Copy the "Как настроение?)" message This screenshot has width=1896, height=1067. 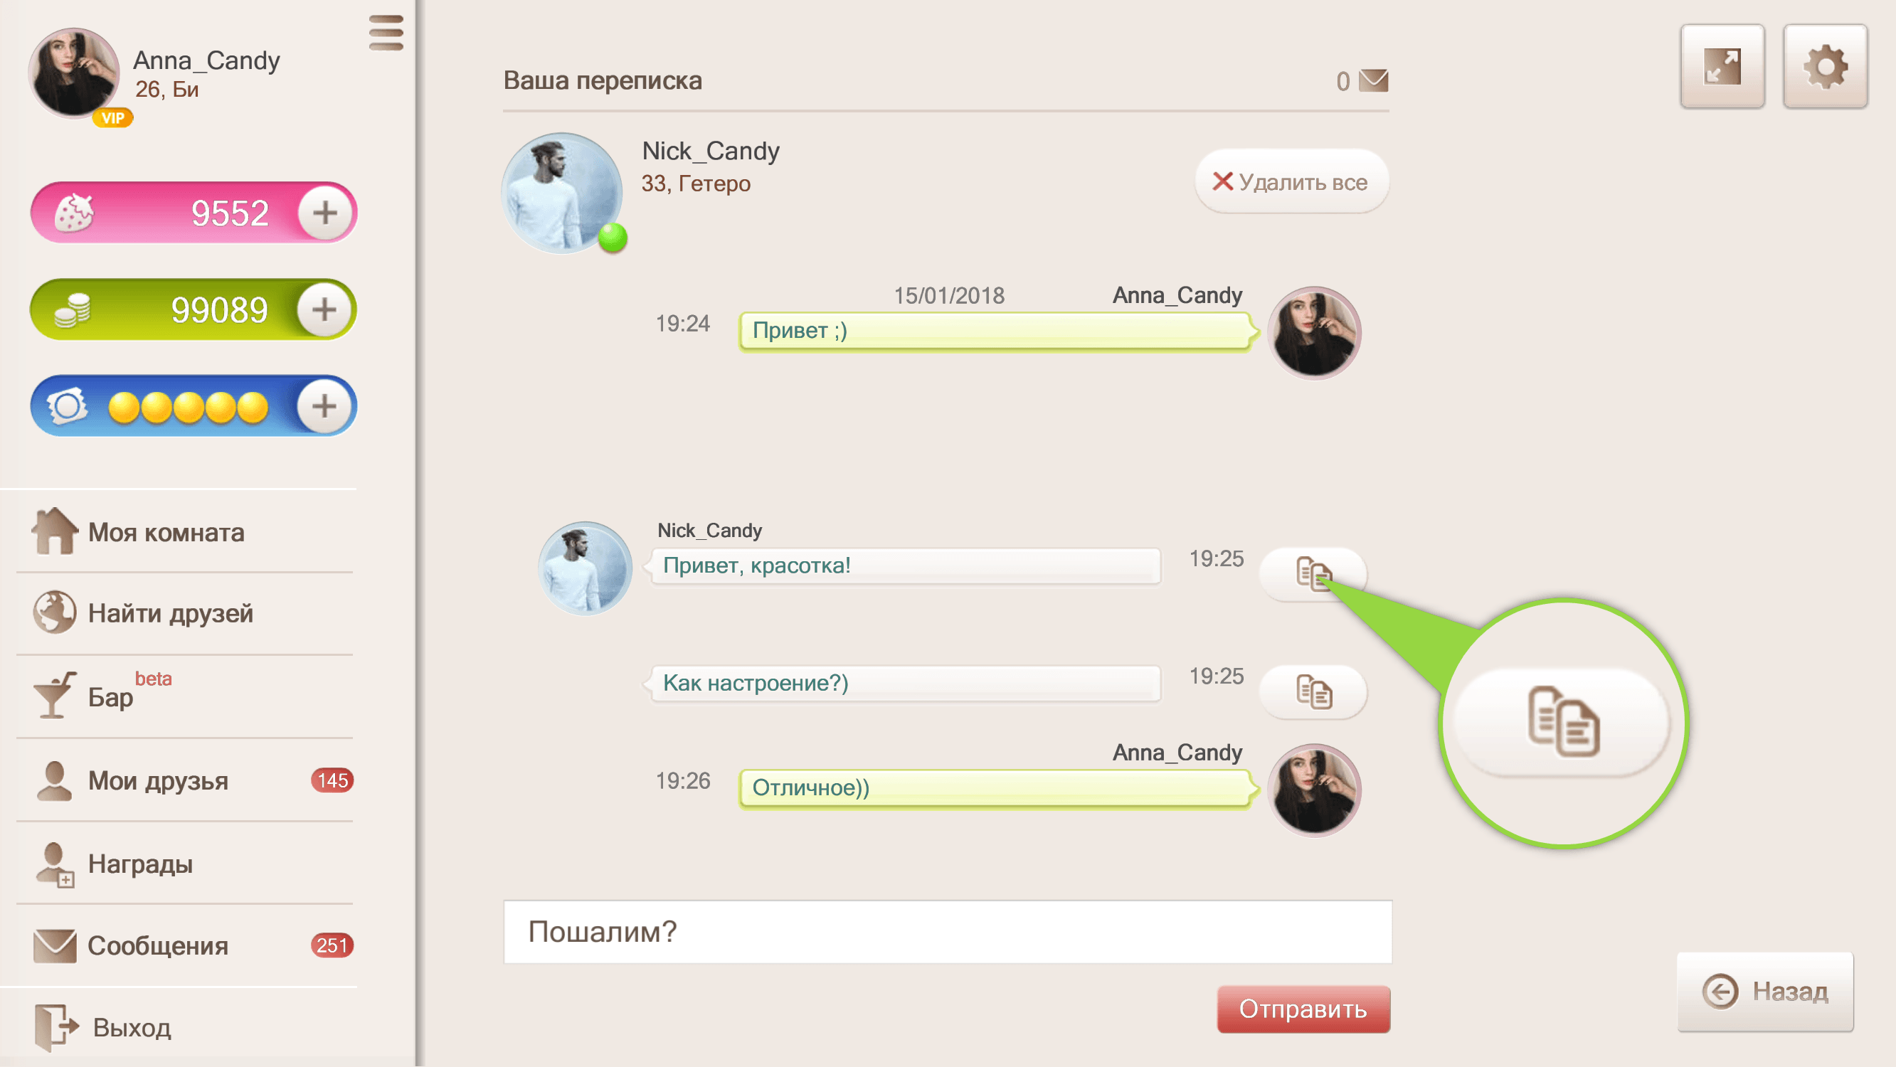[1313, 691]
